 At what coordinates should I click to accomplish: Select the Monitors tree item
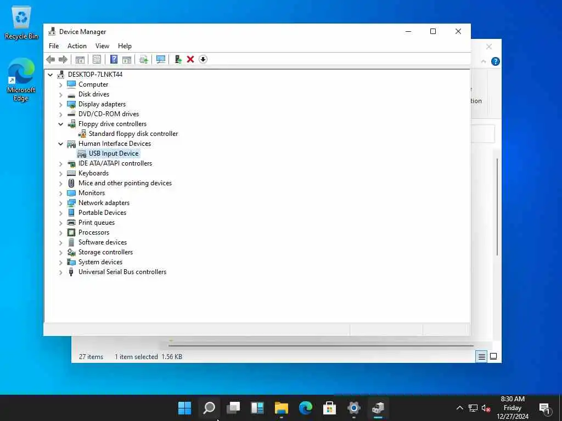click(92, 193)
